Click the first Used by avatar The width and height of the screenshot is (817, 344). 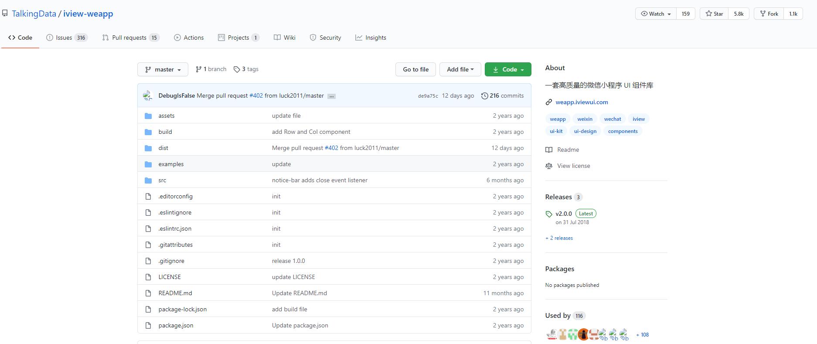pyautogui.click(x=551, y=334)
